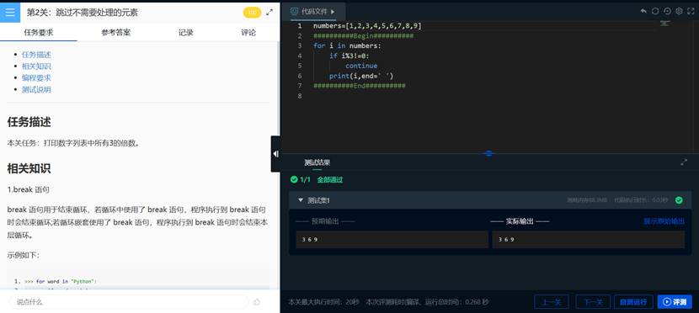Image resolution: width=699 pixels, height=313 pixels.
Task: Open the hamburger menu in the top-left
Action: [x=10, y=12]
